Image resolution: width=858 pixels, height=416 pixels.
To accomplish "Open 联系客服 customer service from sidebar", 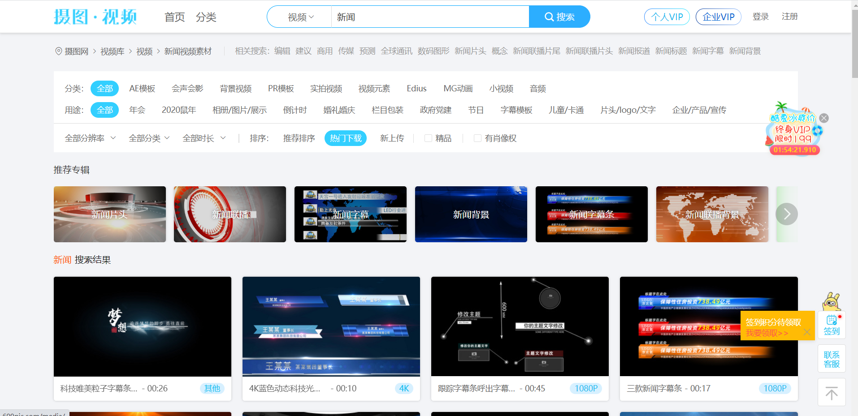I will pos(832,358).
